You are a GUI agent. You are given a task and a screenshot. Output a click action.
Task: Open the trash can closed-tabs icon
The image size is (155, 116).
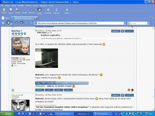(x=150, y=18)
